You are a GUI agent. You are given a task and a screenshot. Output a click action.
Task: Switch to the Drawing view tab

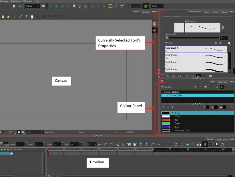(146, 12)
